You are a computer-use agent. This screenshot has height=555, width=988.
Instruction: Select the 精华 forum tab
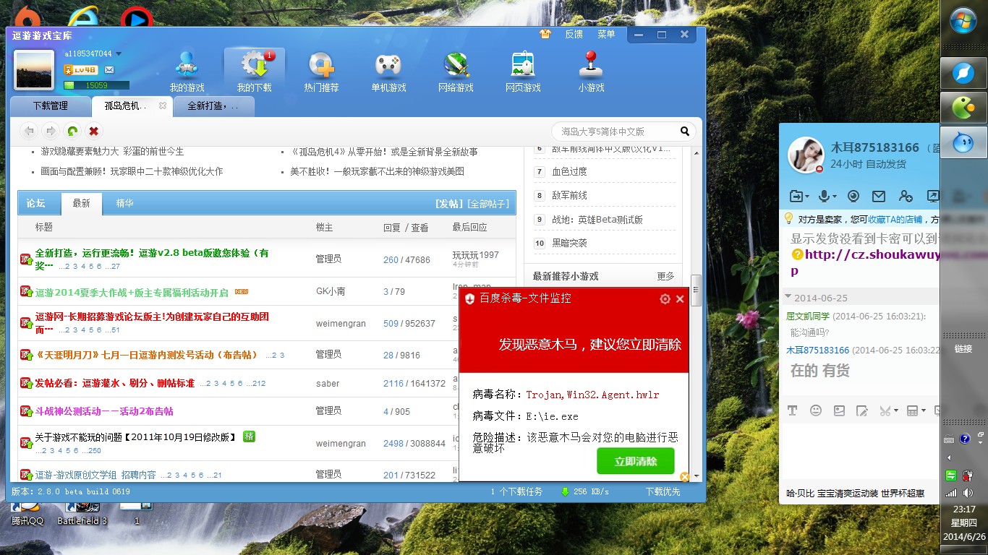click(x=125, y=204)
